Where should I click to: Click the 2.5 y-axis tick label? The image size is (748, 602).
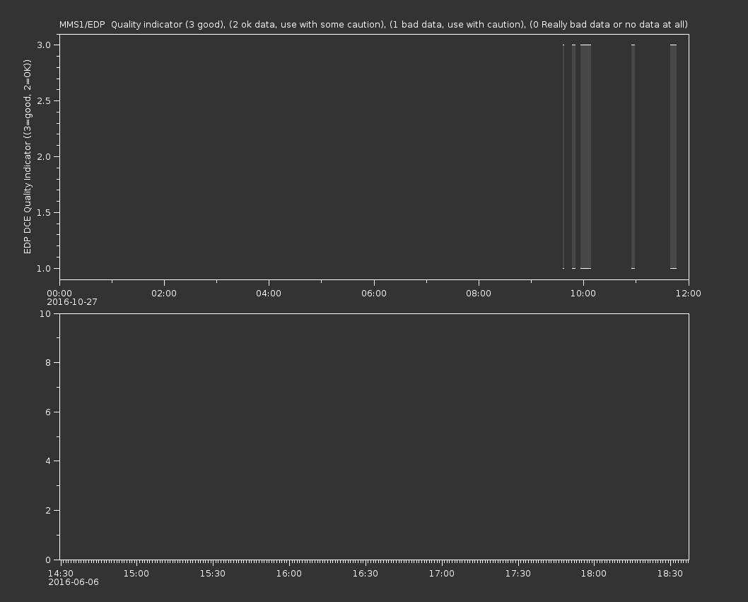44,100
